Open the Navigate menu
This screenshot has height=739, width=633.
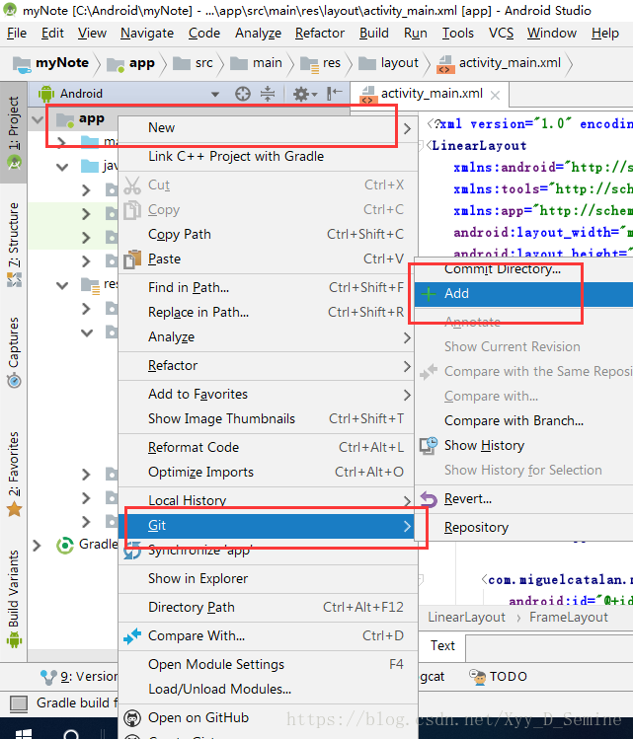147,33
